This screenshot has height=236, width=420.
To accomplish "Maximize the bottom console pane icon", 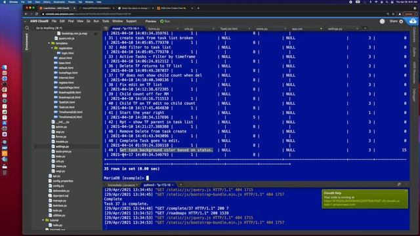I will 399,185.
